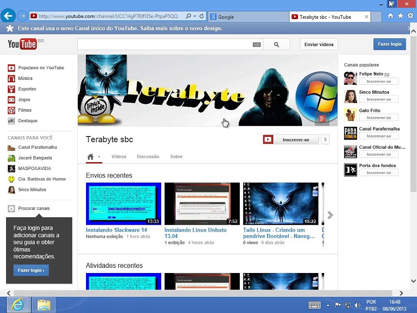Image resolution: width=417 pixels, height=313 pixels.
Task: Click Fazer login button in dark tooltip
Action: (31, 270)
